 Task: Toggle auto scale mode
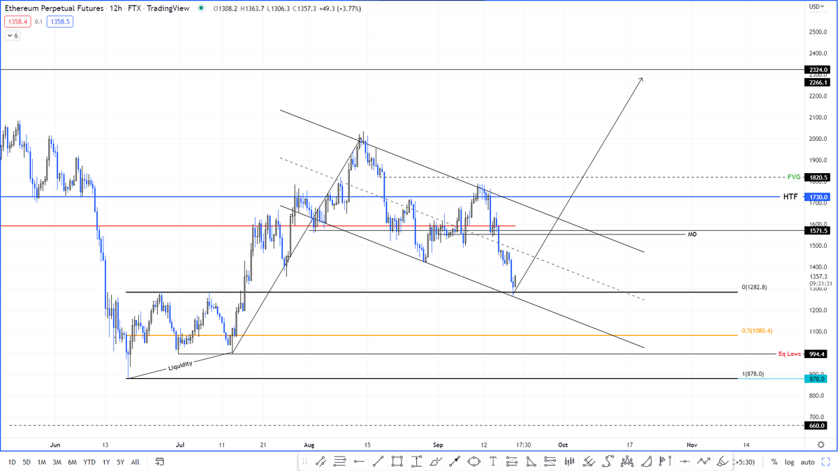[807, 462]
